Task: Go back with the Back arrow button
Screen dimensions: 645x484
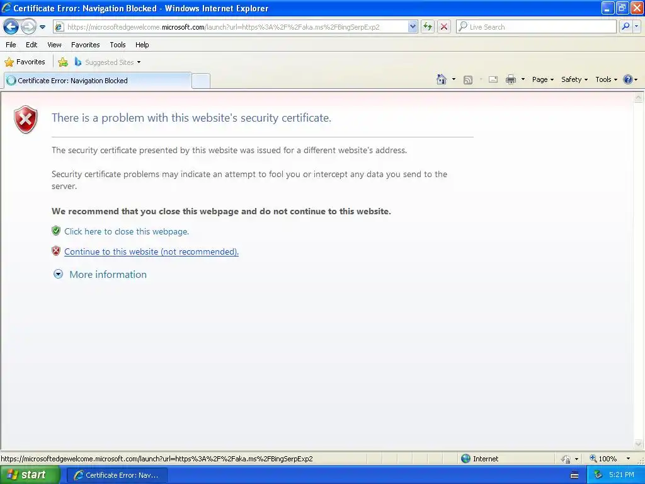Action: 11,27
